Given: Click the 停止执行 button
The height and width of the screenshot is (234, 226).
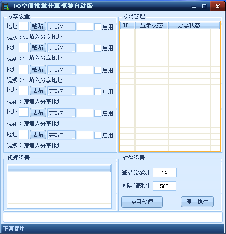Looking at the screenshot, I should (x=197, y=202).
